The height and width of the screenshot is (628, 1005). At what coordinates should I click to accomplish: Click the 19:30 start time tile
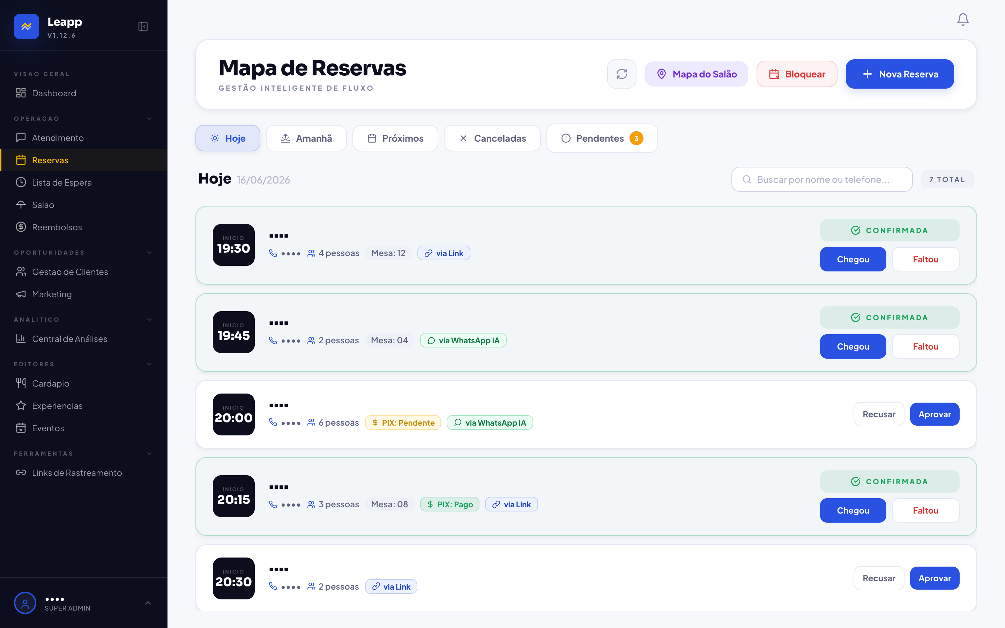pyautogui.click(x=233, y=245)
